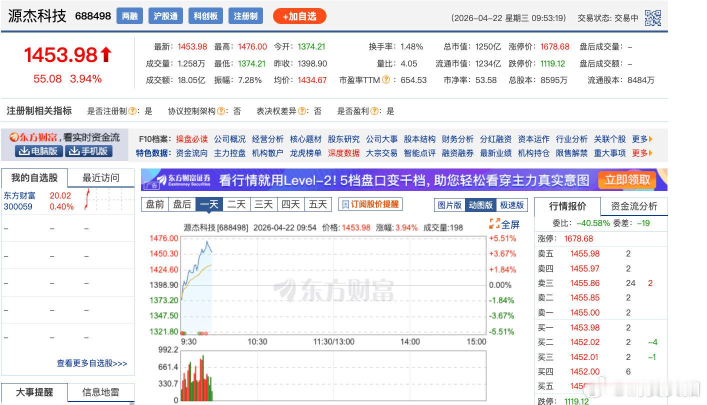707x405 pixels.
Task: Select the 五天 chart tab
Action: click(x=317, y=204)
